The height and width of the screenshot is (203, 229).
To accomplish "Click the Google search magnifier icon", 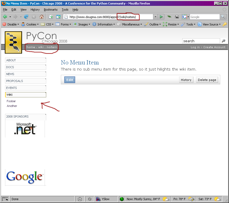I will pyautogui.click(x=223, y=17).
